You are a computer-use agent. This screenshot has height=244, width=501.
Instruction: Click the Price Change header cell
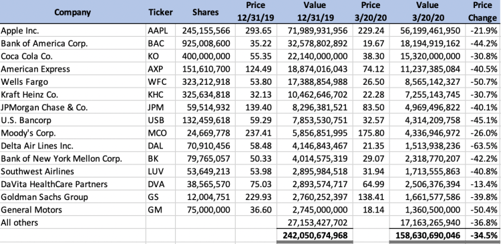pos(482,12)
